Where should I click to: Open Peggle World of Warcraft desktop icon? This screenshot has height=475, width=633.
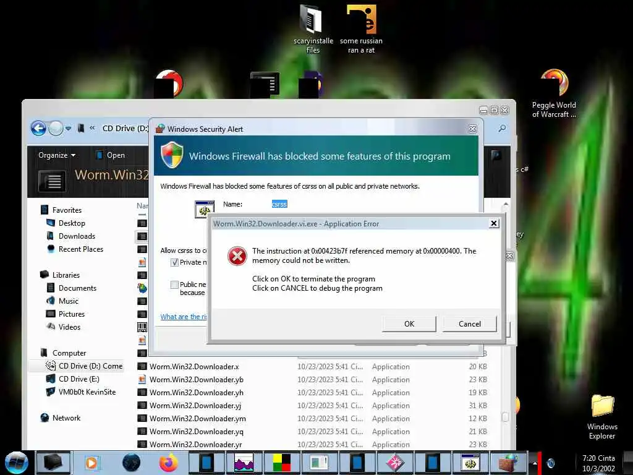click(554, 94)
